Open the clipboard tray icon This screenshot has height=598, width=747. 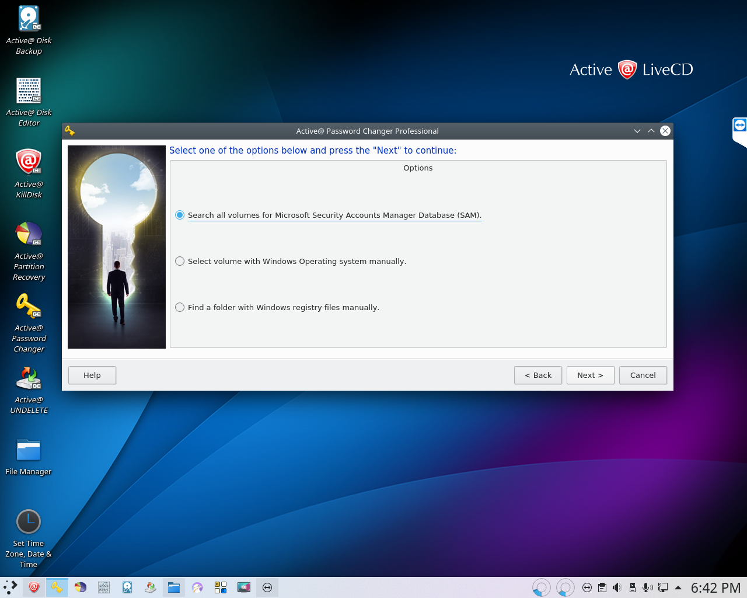602,587
